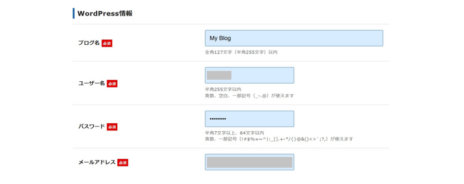Click the メールアドレス label text
The width and height of the screenshot is (464, 184).
(x=97, y=162)
